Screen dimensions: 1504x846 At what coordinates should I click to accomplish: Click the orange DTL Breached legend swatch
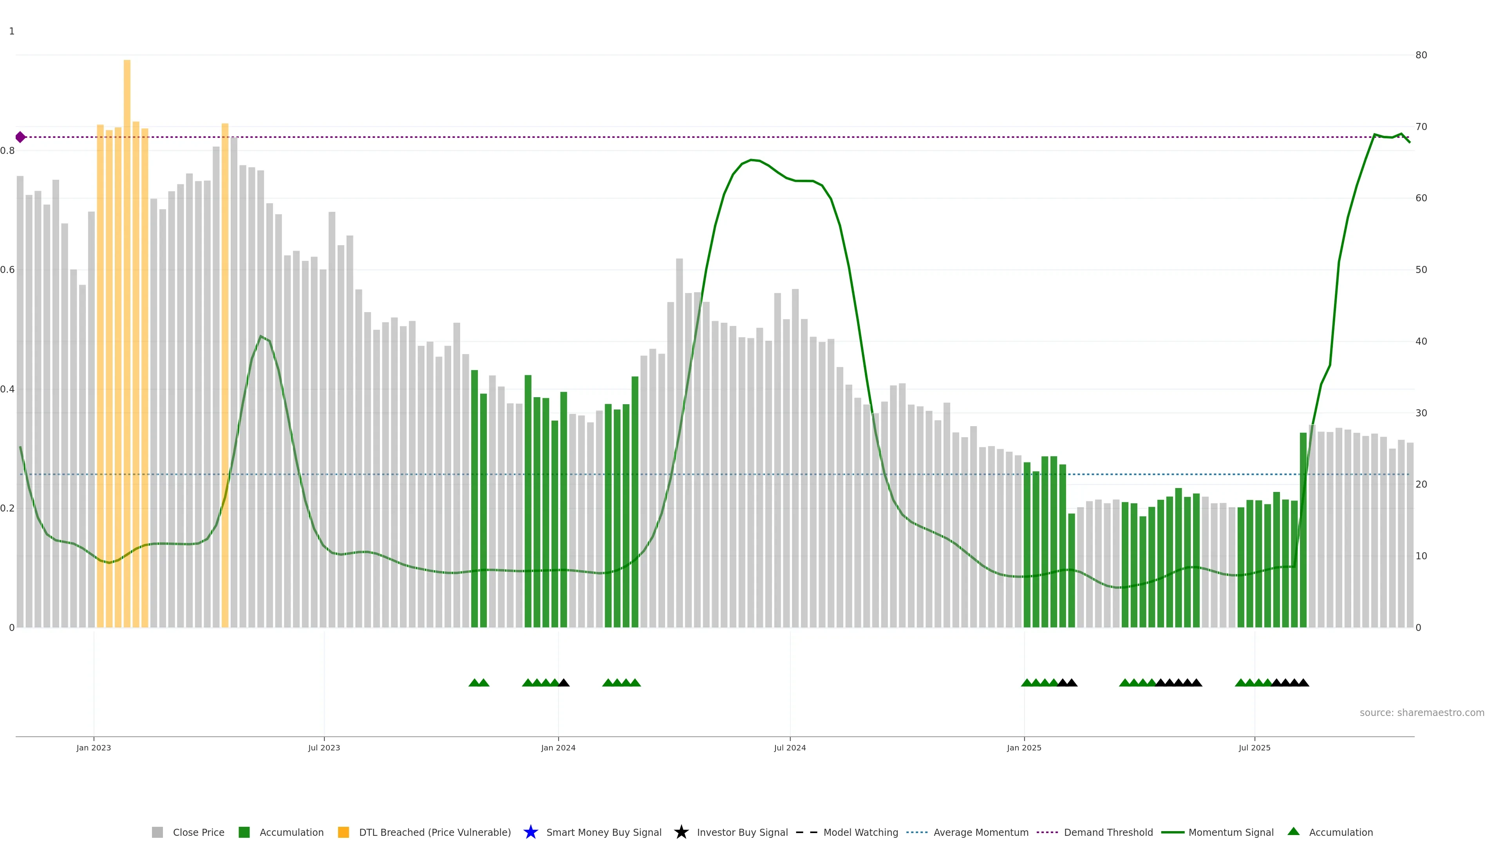pos(343,832)
